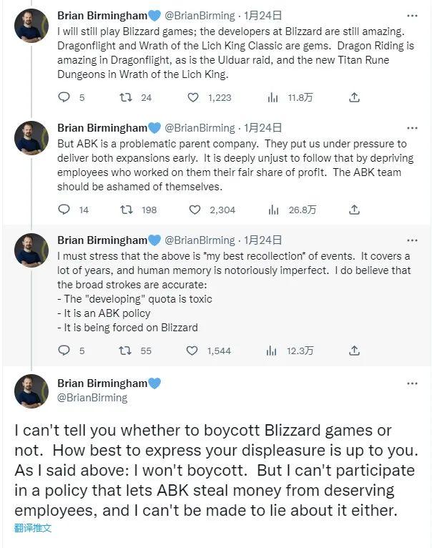432x548 pixels.
Task: View analytics showing 11.8万 views
Action: tap(273, 97)
